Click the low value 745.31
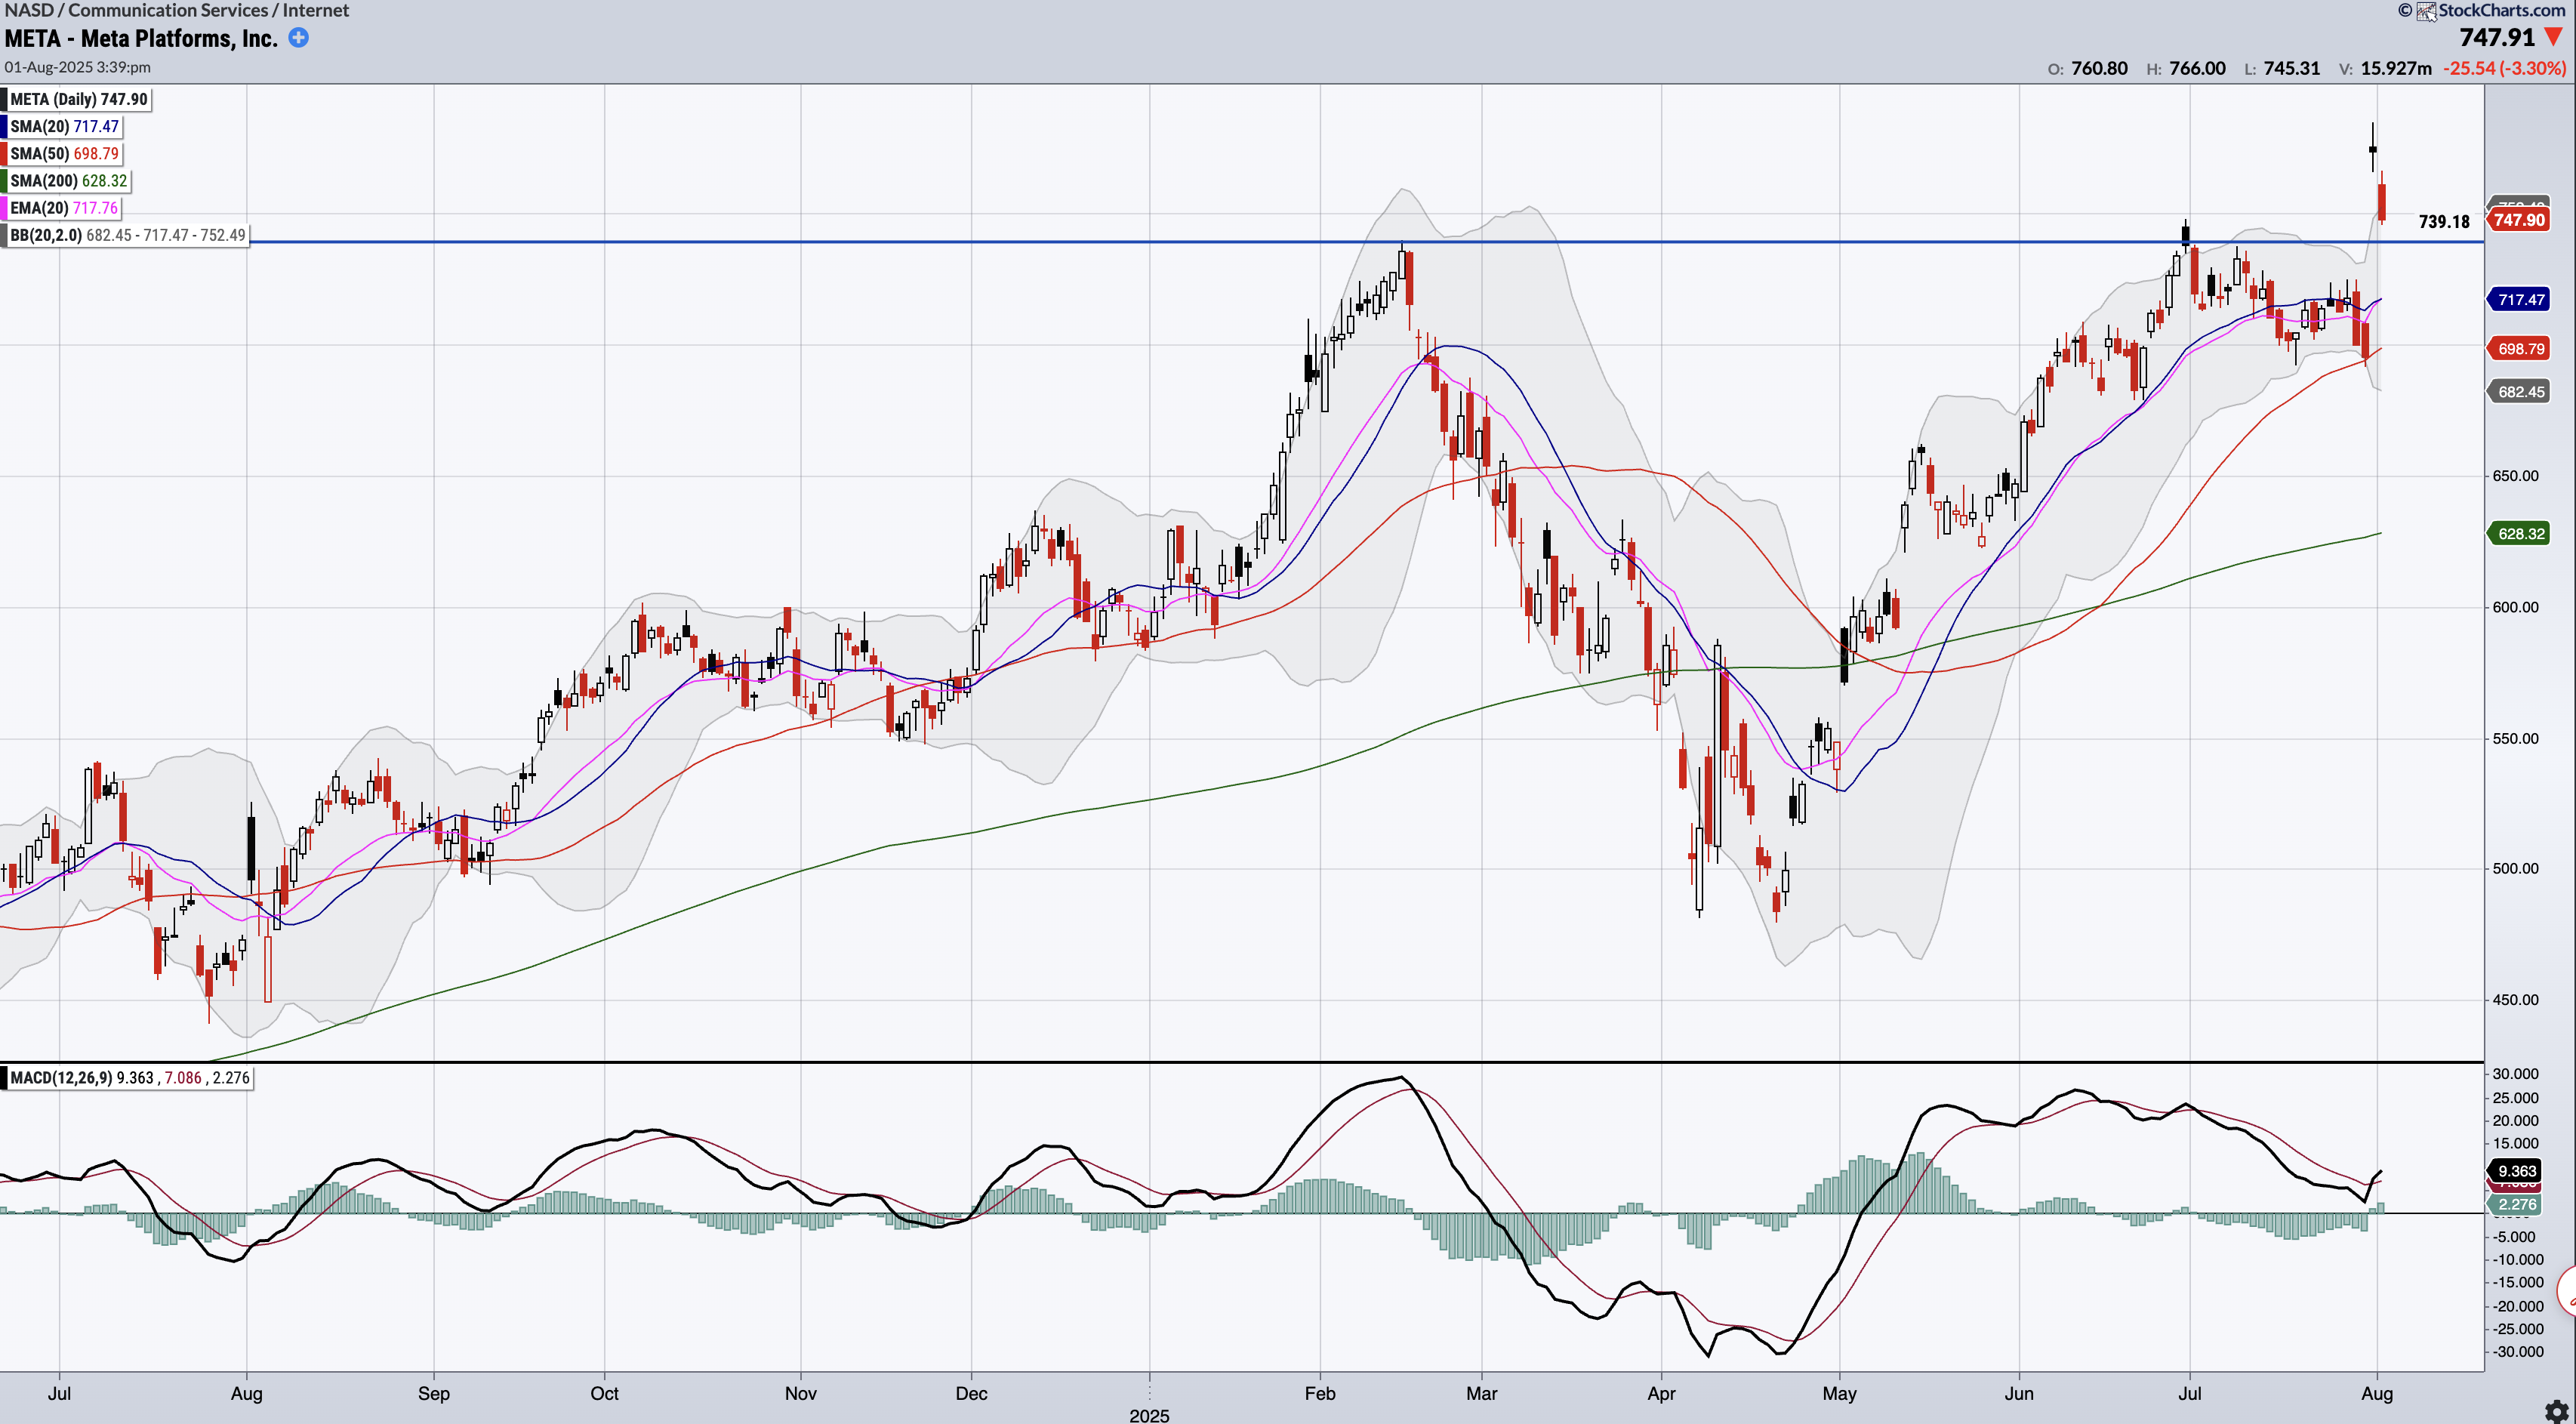The height and width of the screenshot is (1424, 2576). point(2292,68)
